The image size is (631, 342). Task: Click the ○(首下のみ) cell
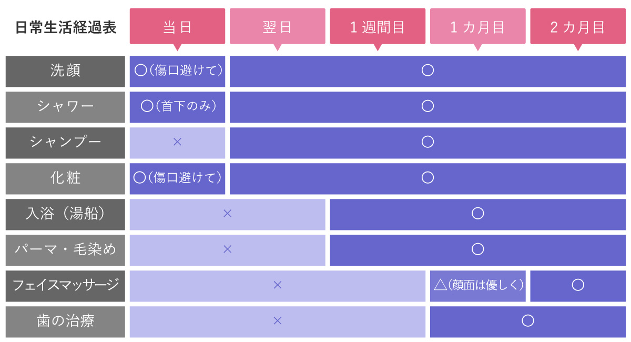coord(177,107)
